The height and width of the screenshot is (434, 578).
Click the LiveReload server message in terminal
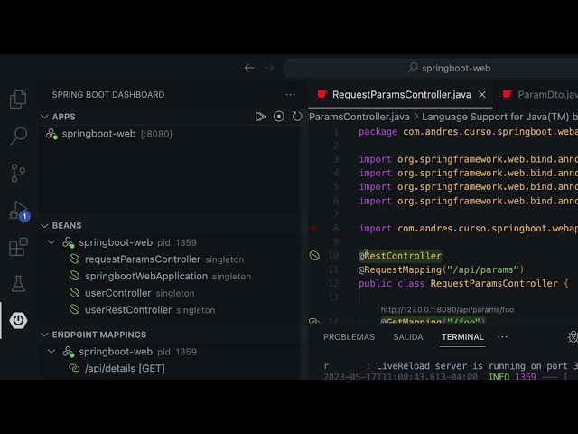477,366
